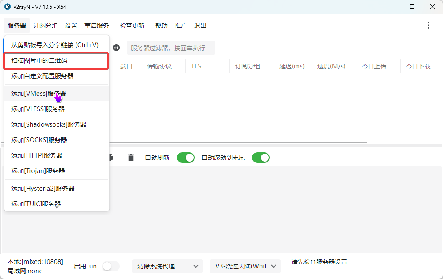Enable the 启用Tun switch
Screen dimensions: 443x279
(111, 266)
